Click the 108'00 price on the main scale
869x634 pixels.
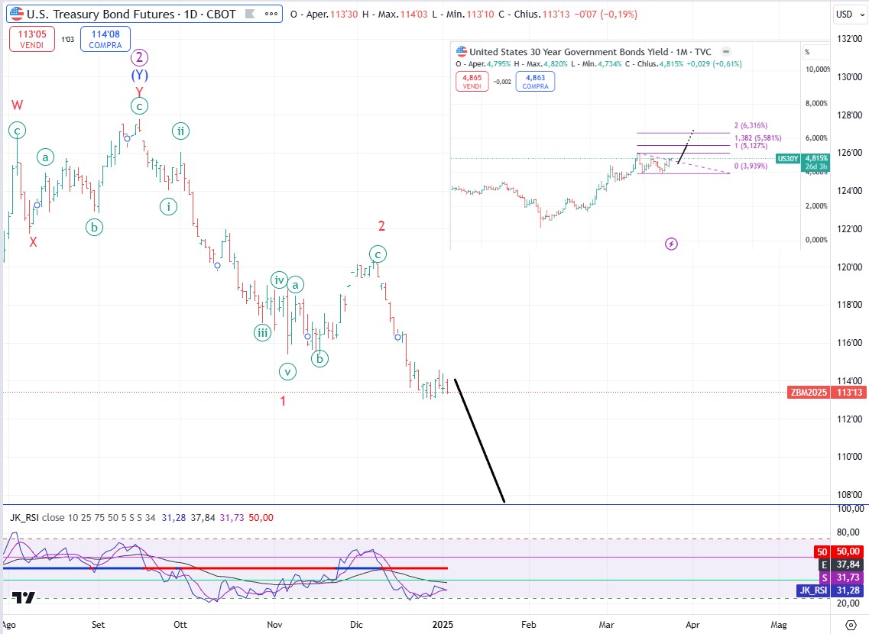coord(849,494)
